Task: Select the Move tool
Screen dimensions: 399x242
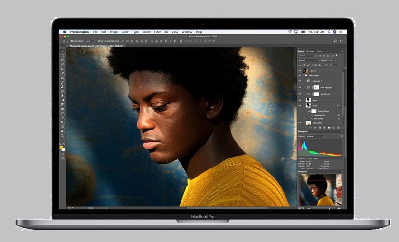Action: pos(62,51)
